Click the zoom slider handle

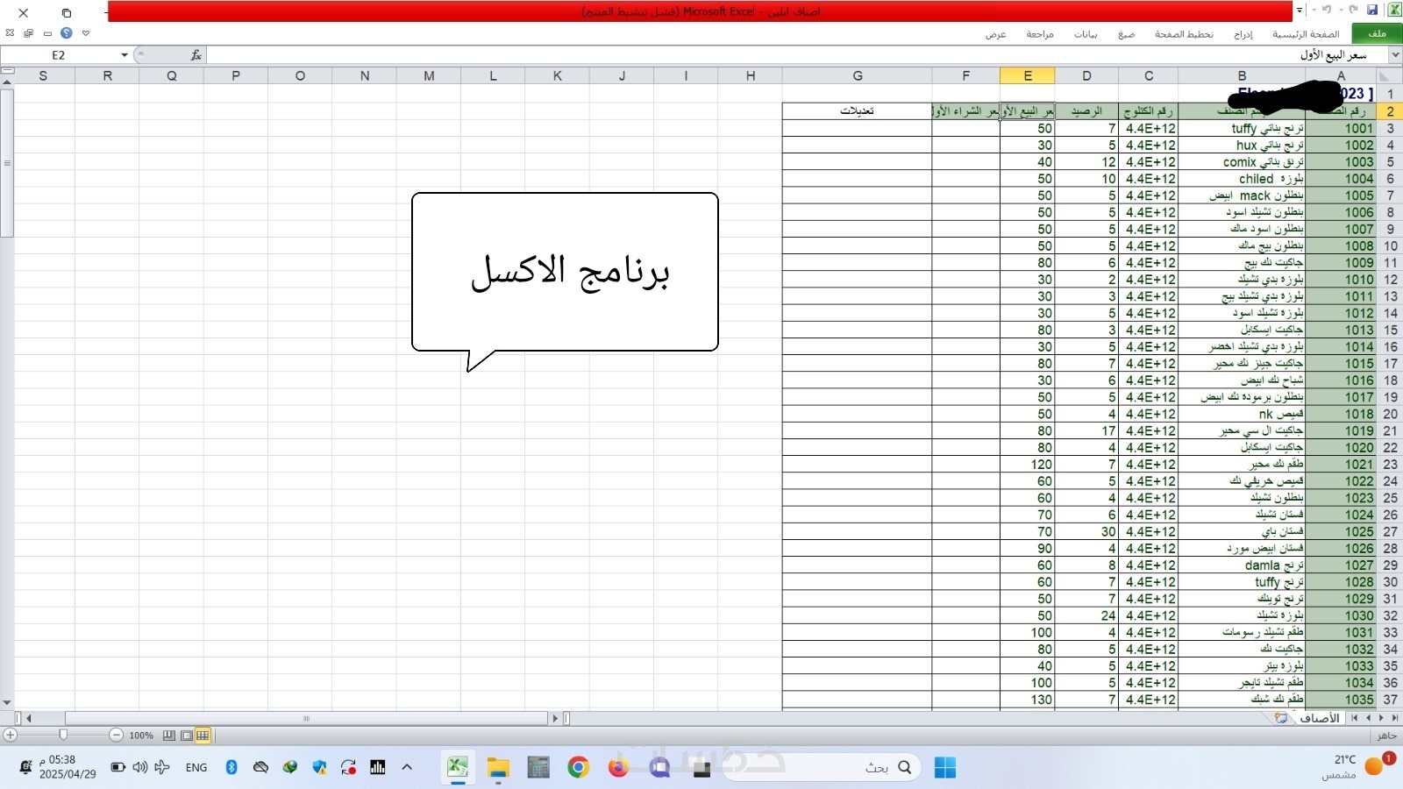pos(63,735)
